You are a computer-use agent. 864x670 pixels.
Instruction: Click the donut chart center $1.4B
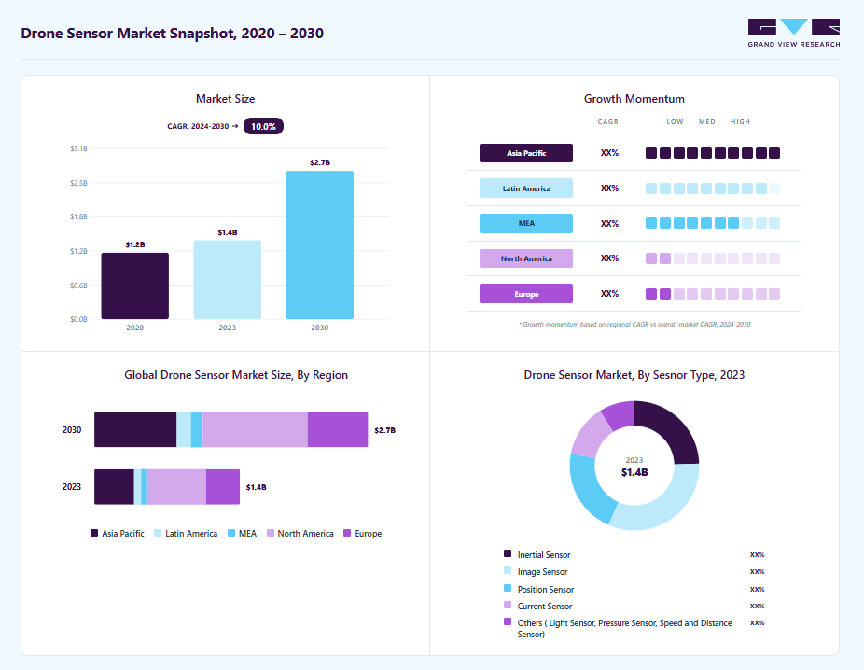tap(634, 472)
